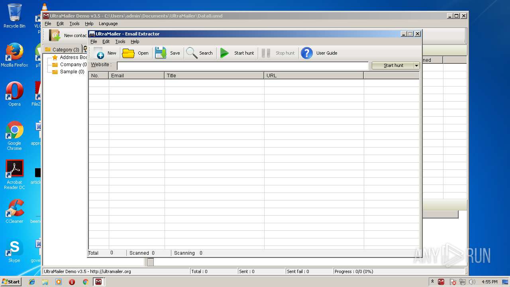Click the volume speaker tray icon
The height and width of the screenshot is (287, 510).
pyautogui.click(x=473, y=282)
